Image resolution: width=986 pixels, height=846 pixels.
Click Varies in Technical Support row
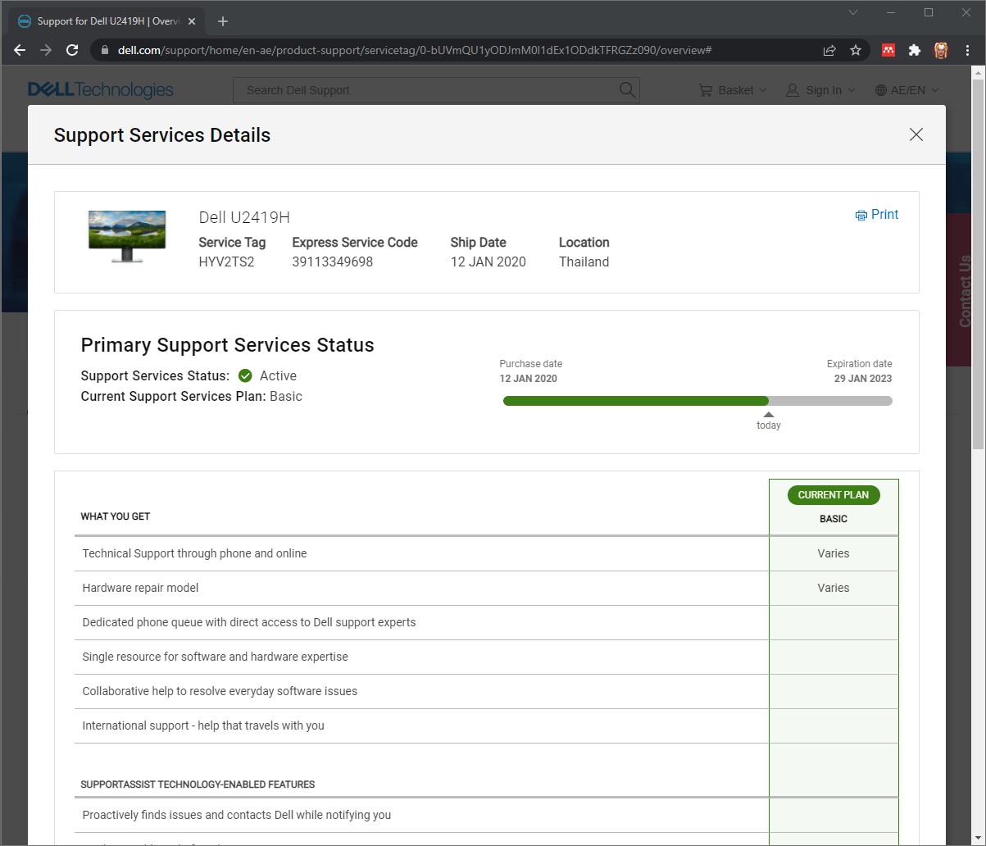pyautogui.click(x=834, y=553)
